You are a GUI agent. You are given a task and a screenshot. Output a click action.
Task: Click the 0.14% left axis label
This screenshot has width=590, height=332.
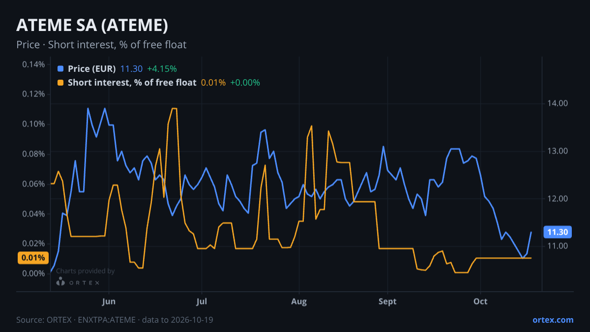tap(33, 64)
